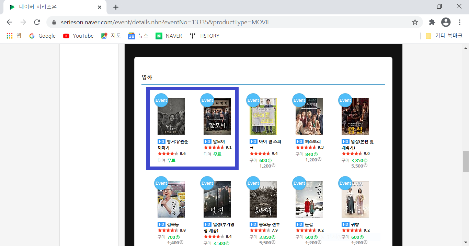Open a new browser tab

coord(116,7)
